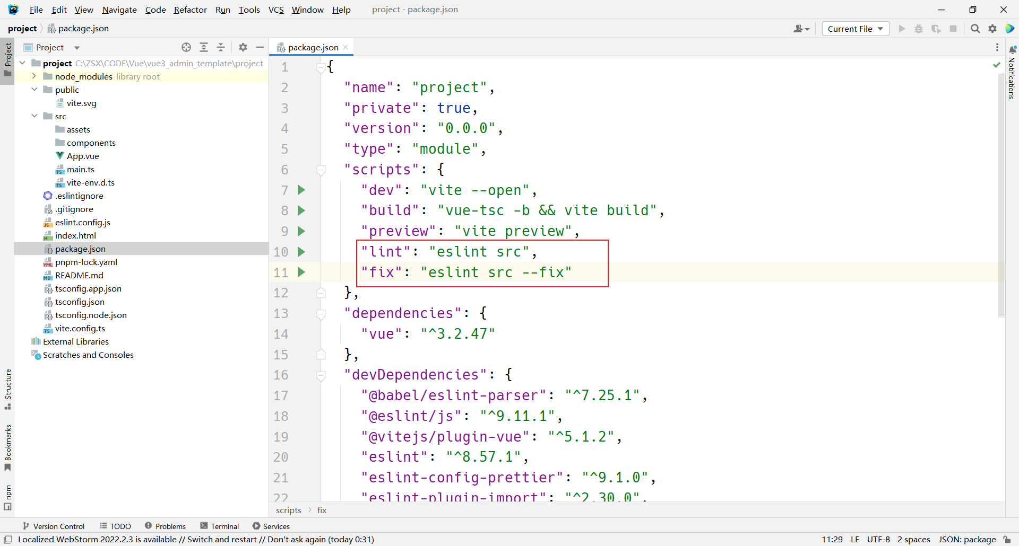Click the green inspection checkmark
The width and height of the screenshot is (1019, 546).
coord(997,65)
